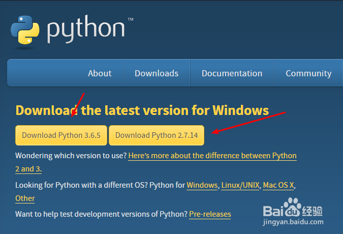Viewport: 343px width, 234px height.
Task: Open the Documentation menu tab
Action: click(232, 73)
